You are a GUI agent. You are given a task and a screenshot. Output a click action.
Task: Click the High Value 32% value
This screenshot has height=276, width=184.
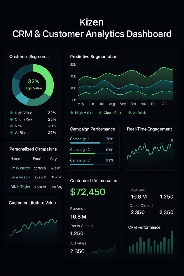[x=52, y=113]
